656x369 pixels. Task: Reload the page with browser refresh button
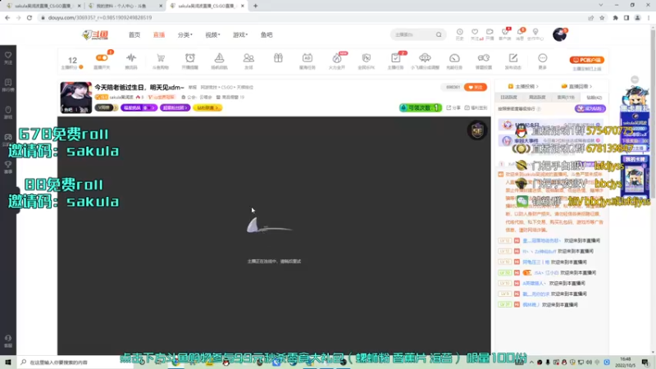[x=30, y=17]
